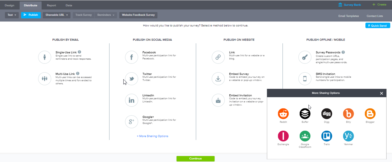Click the Website Feedback Survey button
392x162 pixels.
coord(138,15)
